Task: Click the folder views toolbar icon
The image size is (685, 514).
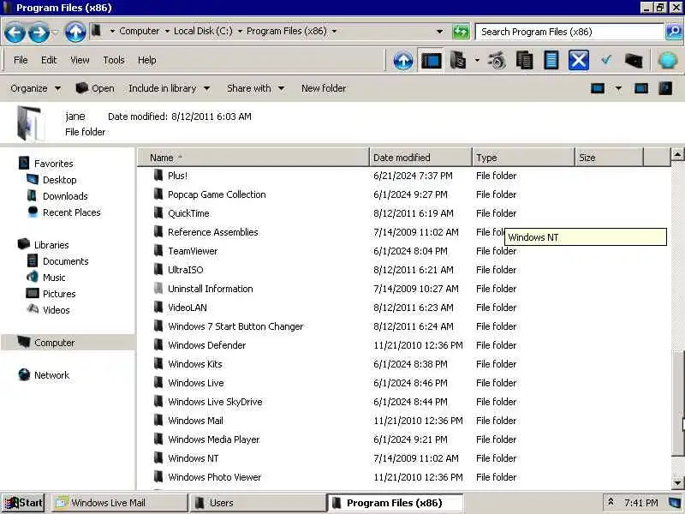Action: pos(458,60)
